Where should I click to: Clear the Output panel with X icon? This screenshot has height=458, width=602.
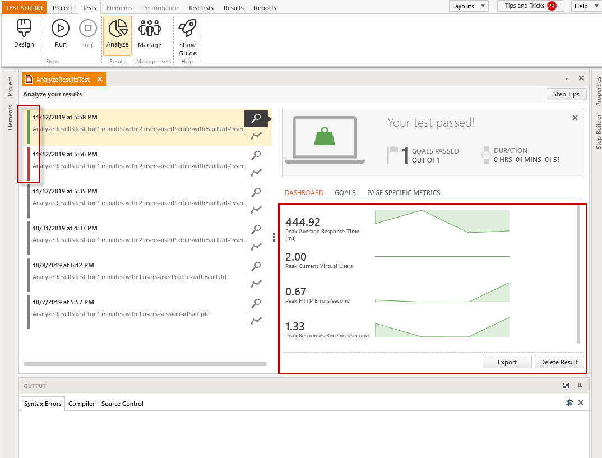(x=581, y=403)
